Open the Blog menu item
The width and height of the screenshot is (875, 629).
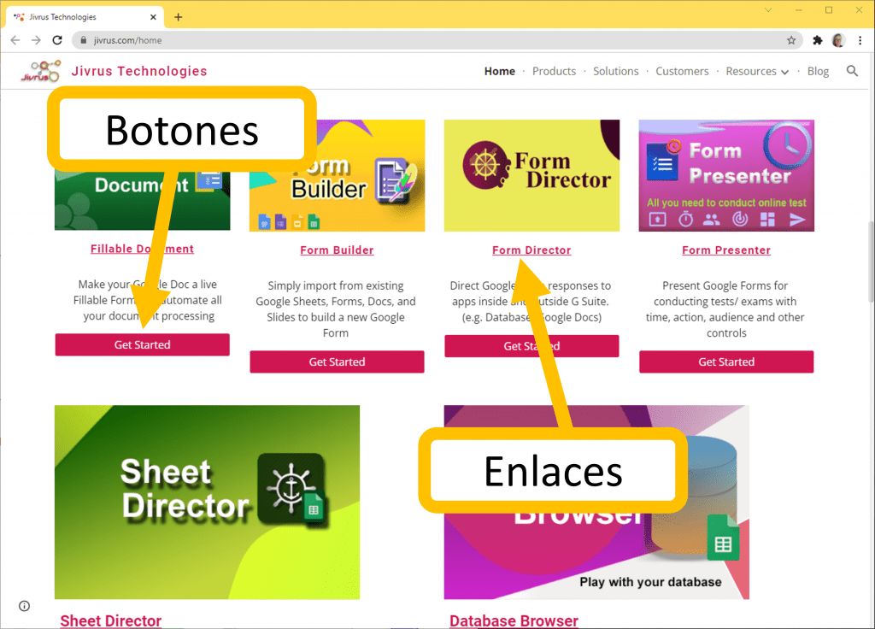[818, 72]
